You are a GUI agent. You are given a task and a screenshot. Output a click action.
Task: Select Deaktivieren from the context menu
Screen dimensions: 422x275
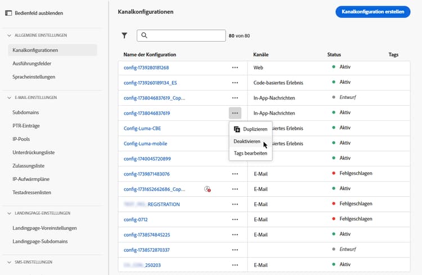(x=247, y=141)
